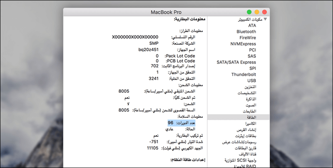Click the cell verification value 3241
Image resolution: width=333 pixels, height=168 pixels.
(x=154, y=79)
